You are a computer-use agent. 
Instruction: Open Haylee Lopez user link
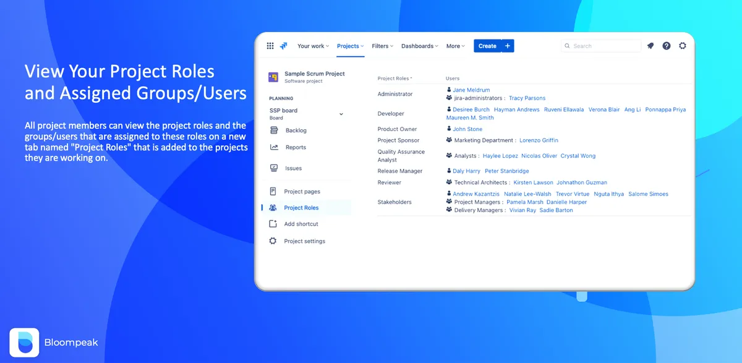(x=500, y=156)
